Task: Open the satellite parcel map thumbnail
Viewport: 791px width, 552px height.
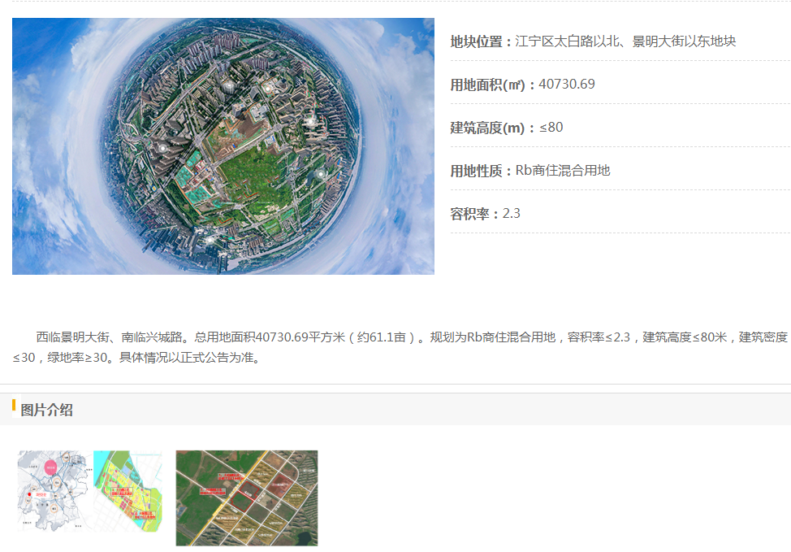Action: (x=247, y=498)
